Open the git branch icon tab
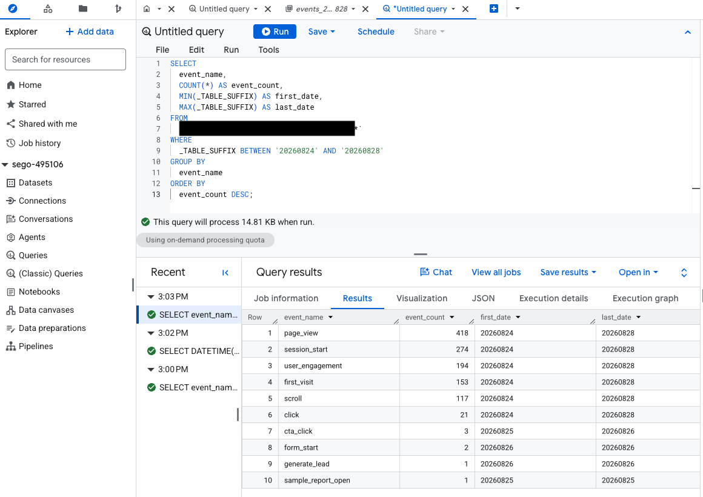703x497 pixels. 118,8
